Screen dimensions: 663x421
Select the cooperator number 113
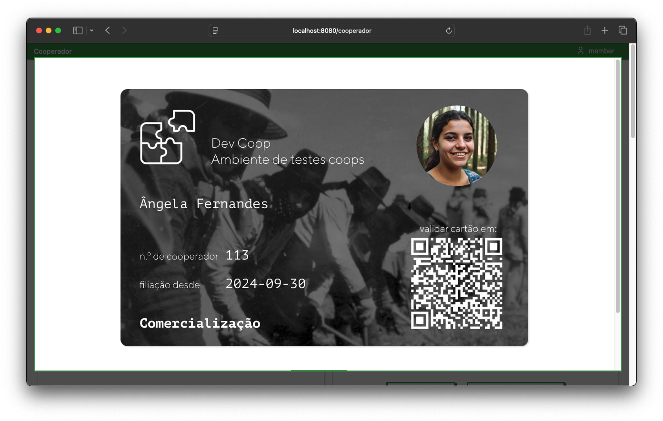point(237,255)
